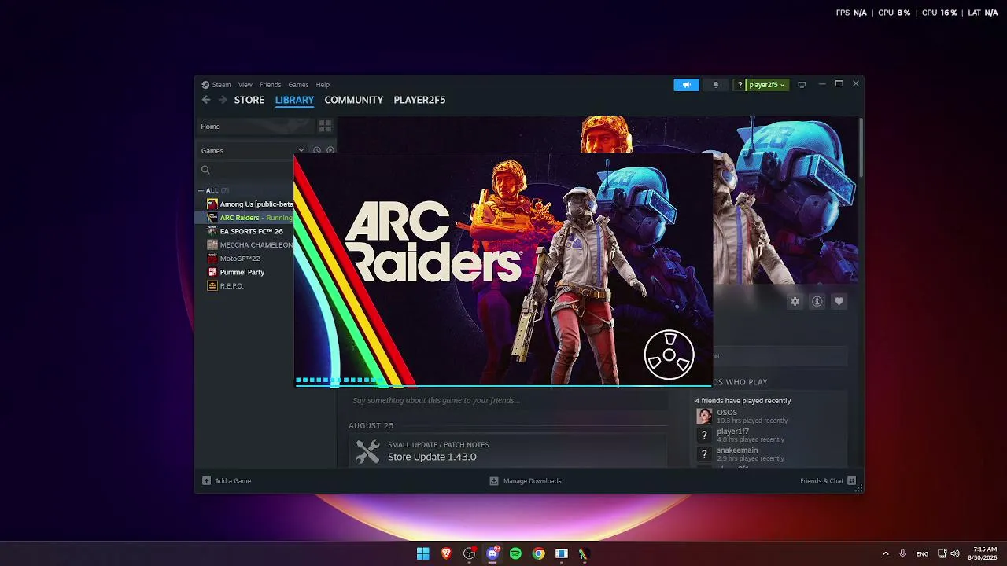Show hidden system tray icons chevron
The width and height of the screenshot is (1007, 566).
[x=885, y=553]
